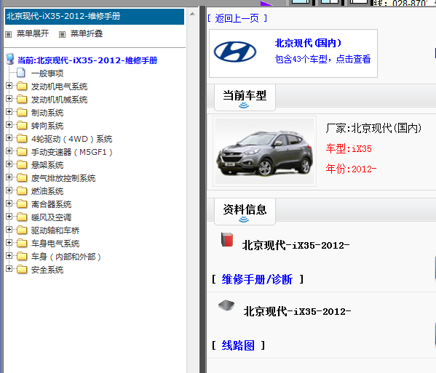Click 包含43个车型，点击查看 link

(322, 59)
